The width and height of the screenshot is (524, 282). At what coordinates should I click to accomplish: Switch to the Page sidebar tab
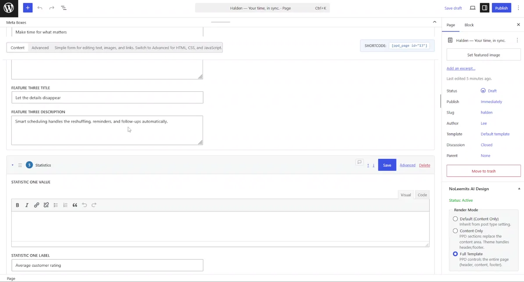tap(451, 25)
